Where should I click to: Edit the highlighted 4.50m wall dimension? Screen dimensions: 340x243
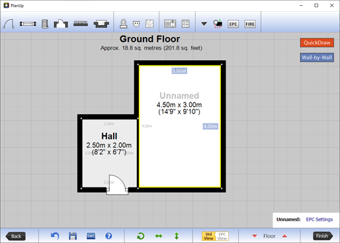click(210, 126)
